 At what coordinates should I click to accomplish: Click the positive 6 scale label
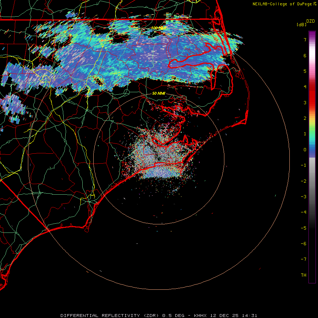tap(305, 55)
